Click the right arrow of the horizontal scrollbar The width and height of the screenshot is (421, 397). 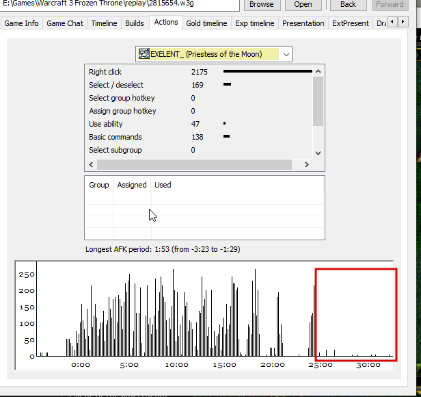(307, 164)
